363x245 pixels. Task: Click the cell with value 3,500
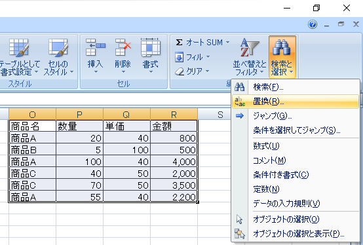tap(174, 185)
